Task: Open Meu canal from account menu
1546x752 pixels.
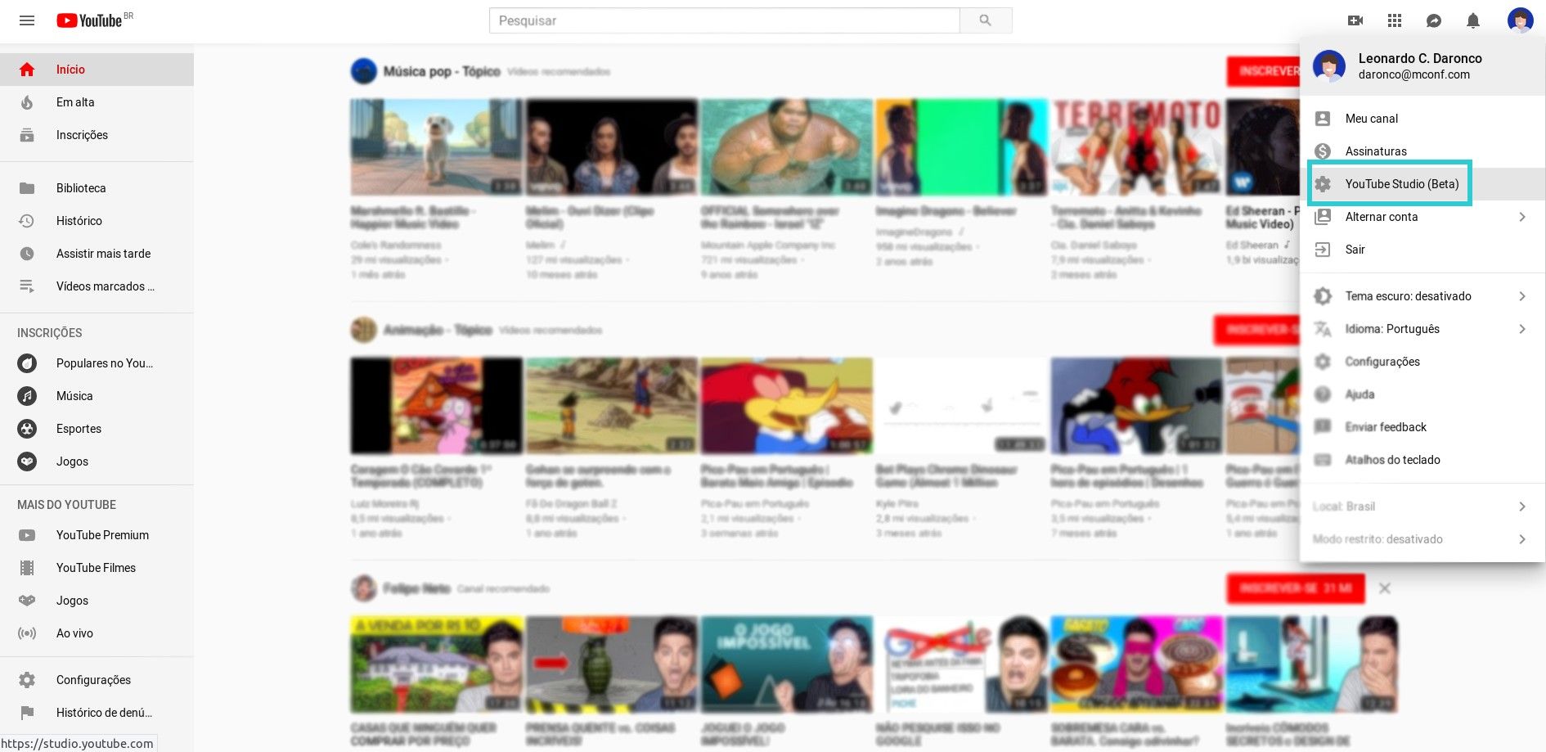Action: 1422,119
